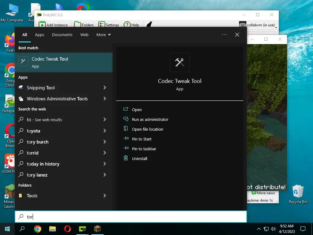
Task: Open Folders in PollyMC toolbar
Action: 84,25
